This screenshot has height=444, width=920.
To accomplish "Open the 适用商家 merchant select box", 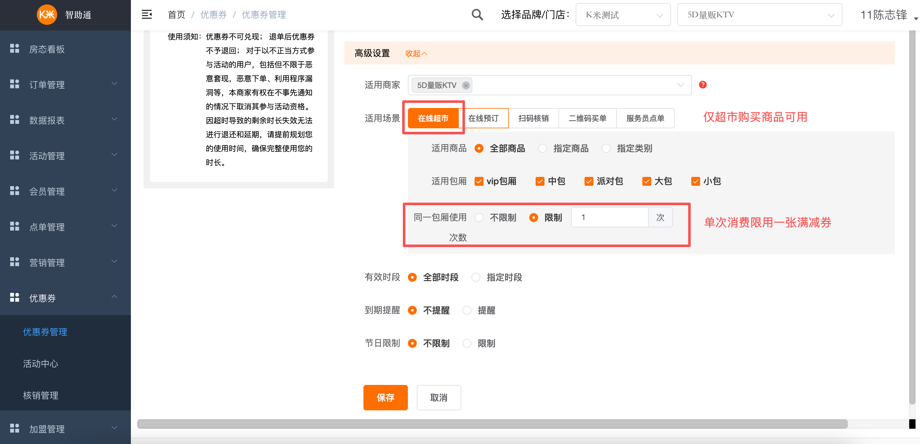I will point(550,85).
